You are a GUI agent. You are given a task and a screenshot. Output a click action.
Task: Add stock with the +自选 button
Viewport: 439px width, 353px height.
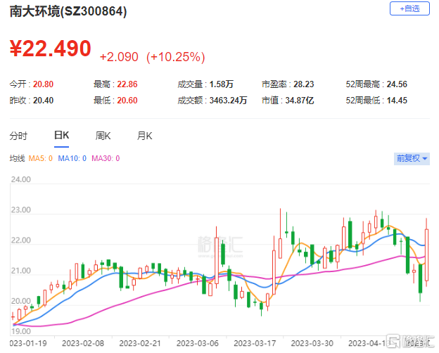409,8
